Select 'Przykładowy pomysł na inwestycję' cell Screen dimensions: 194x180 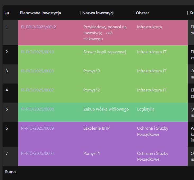tap(107, 33)
